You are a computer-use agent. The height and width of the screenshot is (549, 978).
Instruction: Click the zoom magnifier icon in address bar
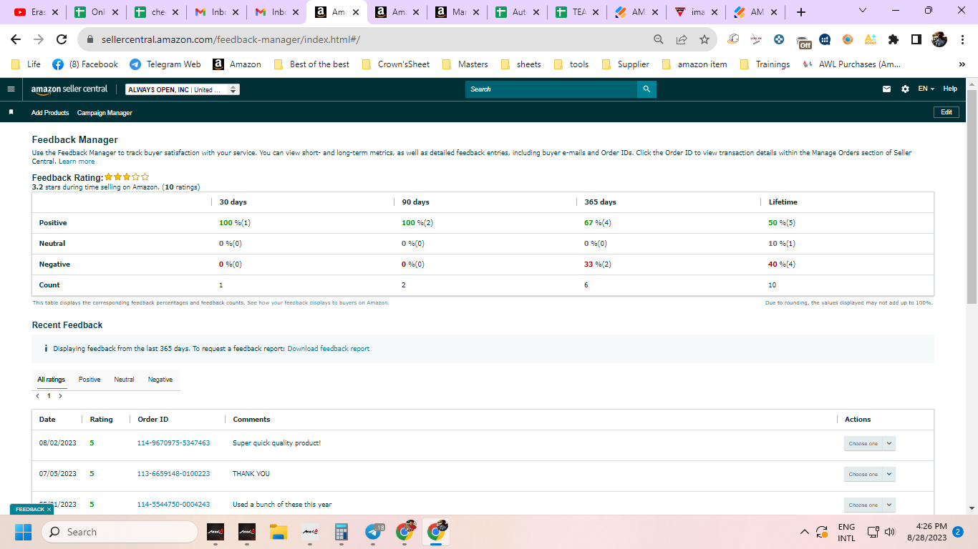[659, 40]
